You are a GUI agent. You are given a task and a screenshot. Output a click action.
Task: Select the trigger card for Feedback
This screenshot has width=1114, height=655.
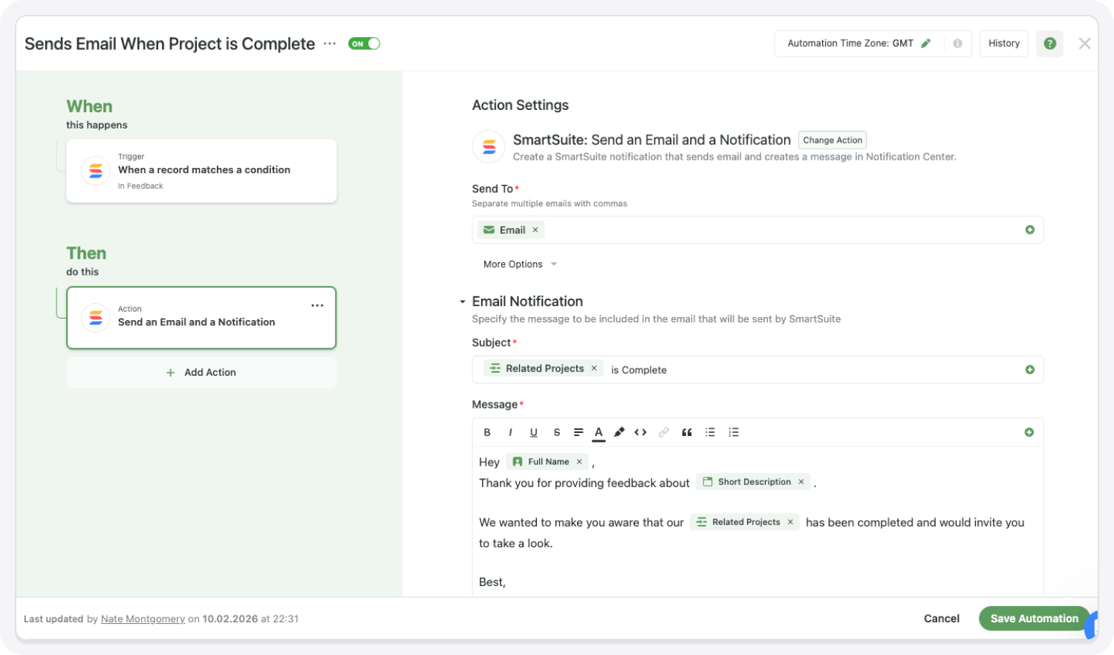coord(201,171)
